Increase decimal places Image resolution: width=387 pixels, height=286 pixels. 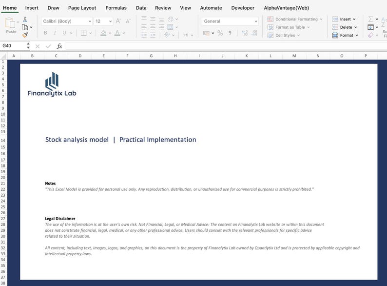pos(245,33)
